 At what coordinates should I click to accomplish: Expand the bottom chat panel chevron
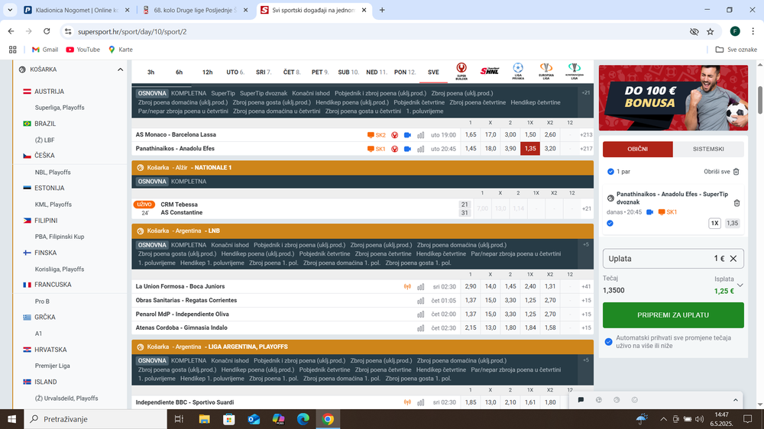[x=735, y=400]
